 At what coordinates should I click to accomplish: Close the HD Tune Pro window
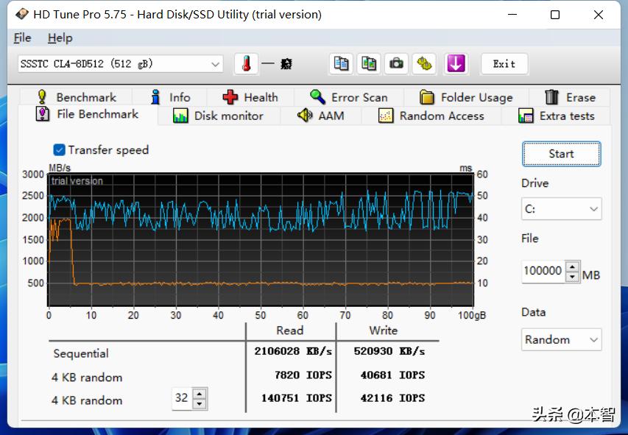598,15
